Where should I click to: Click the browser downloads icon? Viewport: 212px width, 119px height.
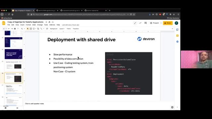click(150, 15)
